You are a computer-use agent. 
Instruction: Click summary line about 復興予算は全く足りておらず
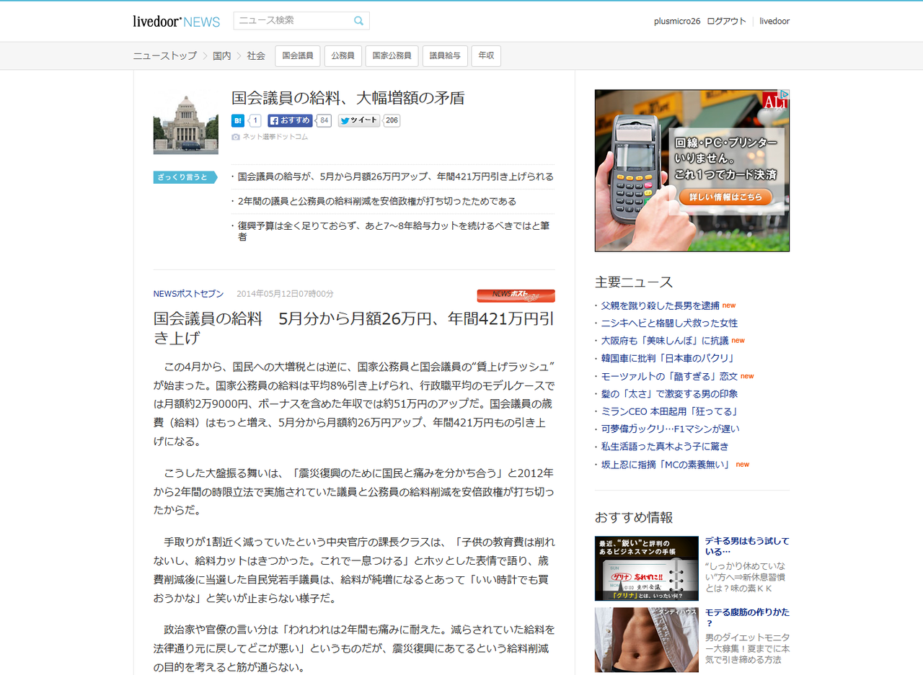coord(394,231)
